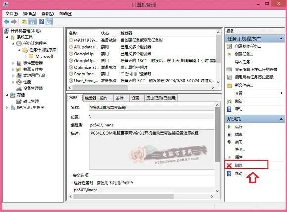Click the red X 删除 action
The height and width of the screenshot is (212, 287).
[x=239, y=165]
